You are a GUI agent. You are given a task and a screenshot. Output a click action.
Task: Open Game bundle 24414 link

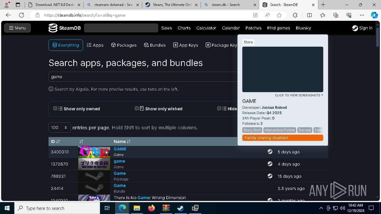pos(120,185)
